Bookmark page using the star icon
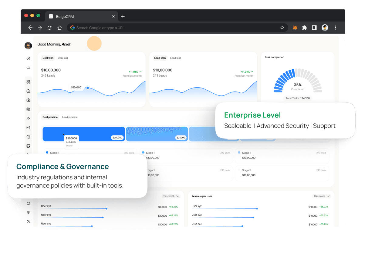 pyautogui.click(x=282, y=28)
